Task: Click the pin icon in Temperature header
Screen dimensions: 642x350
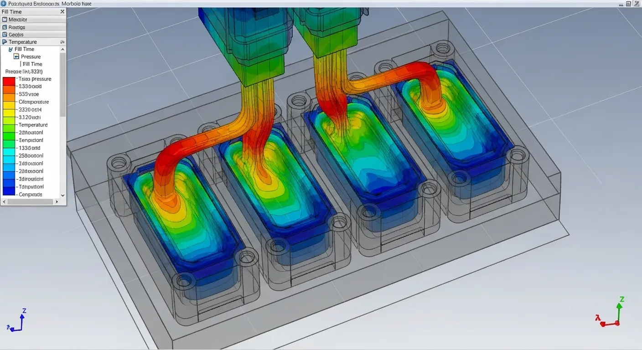Action: coord(62,42)
